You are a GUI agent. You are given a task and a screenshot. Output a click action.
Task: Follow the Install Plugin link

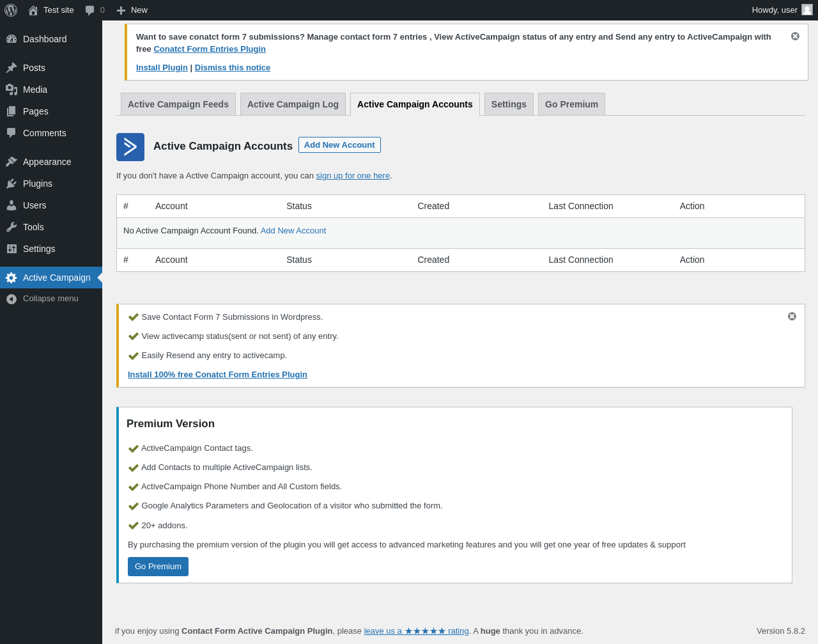[162, 68]
